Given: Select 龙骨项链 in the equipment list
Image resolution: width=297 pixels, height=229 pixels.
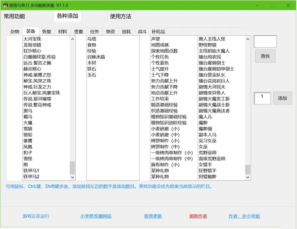Looking at the screenshot, I should [x=33, y=45].
